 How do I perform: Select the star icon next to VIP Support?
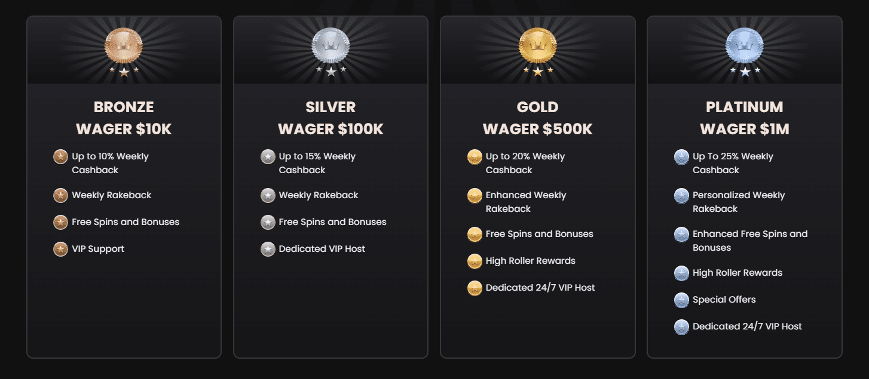click(60, 249)
